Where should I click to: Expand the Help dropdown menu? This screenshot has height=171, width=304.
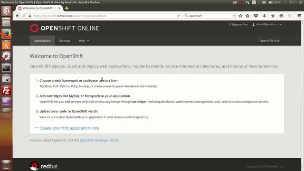[x=84, y=40]
